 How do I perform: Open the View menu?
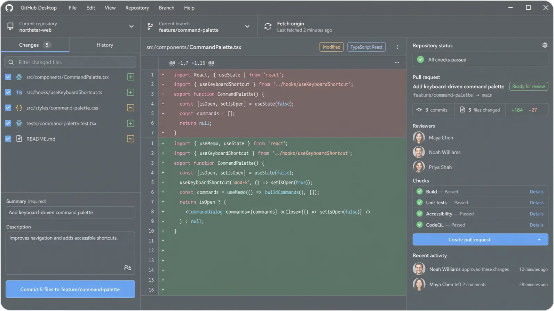110,8
